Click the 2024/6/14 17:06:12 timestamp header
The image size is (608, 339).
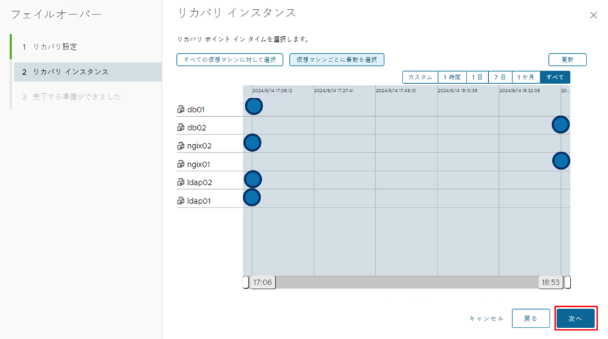[x=272, y=91]
